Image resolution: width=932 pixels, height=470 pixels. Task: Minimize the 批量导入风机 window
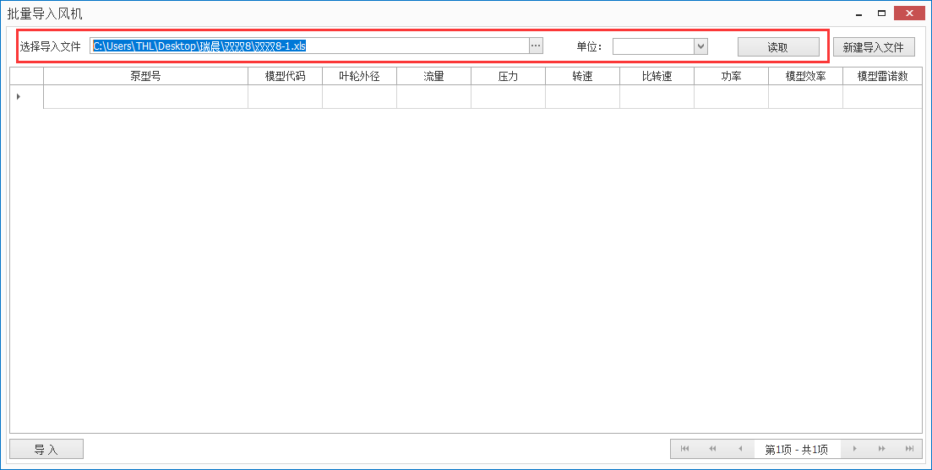858,14
